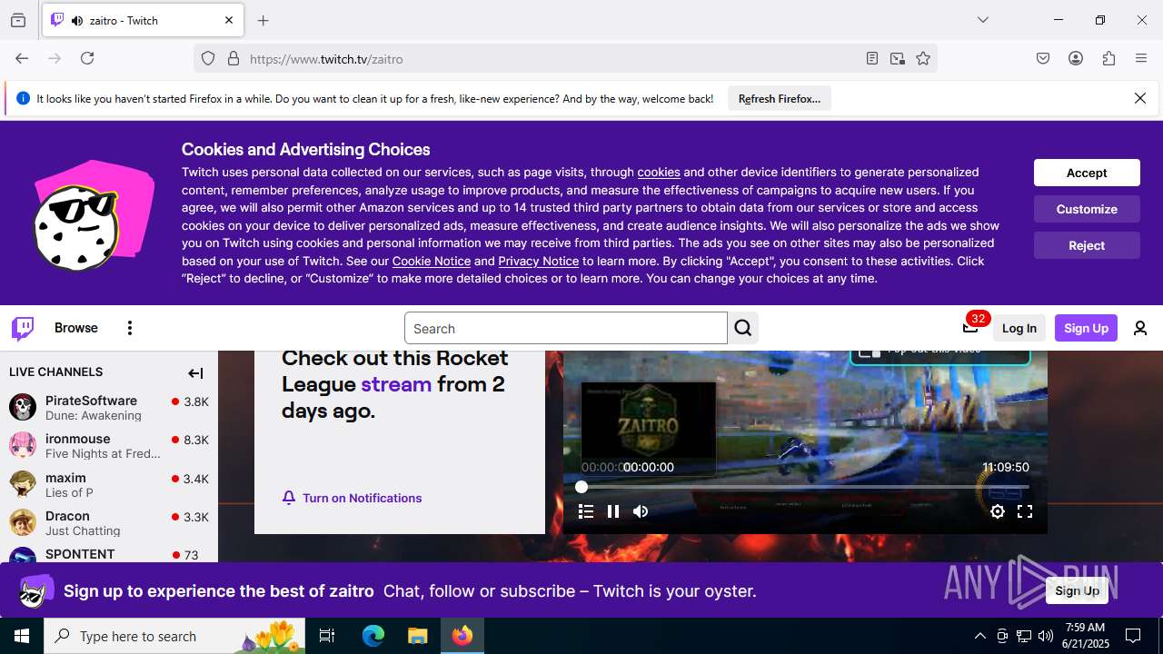Viewport: 1163px width, 654px height.
Task: Open Firefox application menu
Action: 1141,58
